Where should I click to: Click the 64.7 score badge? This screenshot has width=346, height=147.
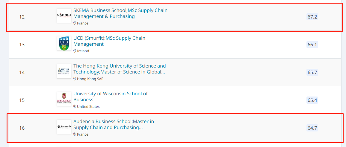312,128
